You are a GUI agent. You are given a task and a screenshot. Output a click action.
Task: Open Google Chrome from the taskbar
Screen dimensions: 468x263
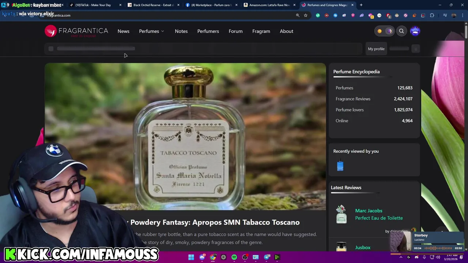(213, 257)
